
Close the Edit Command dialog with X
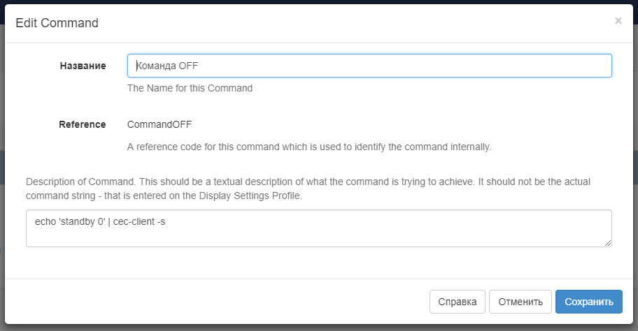click(x=618, y=21)
